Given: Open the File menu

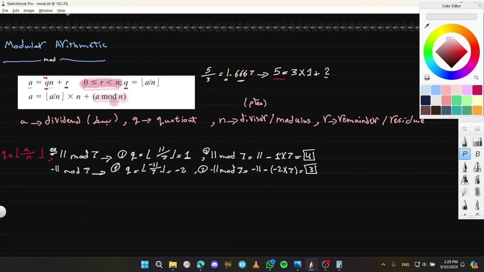Looking at the screenshot, I should click(5, 11).
